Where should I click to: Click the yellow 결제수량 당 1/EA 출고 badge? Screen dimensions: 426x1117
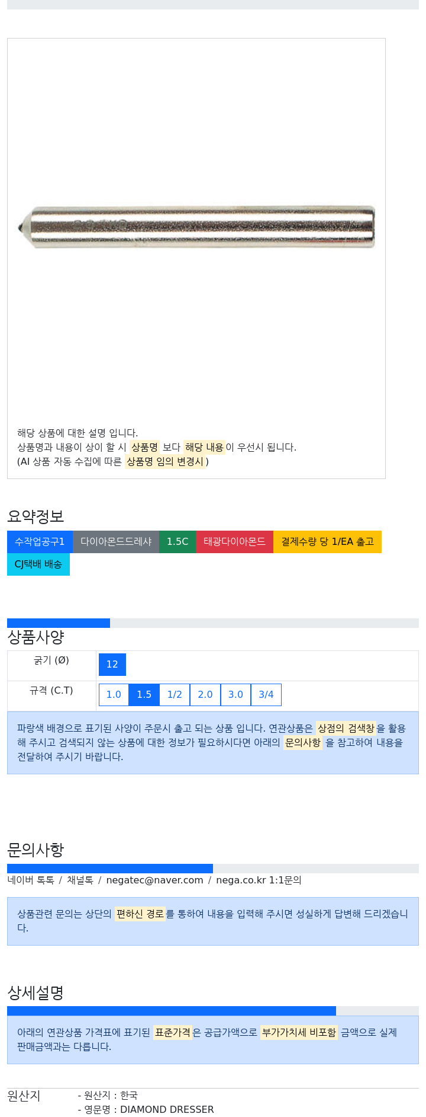pos(327,542)
